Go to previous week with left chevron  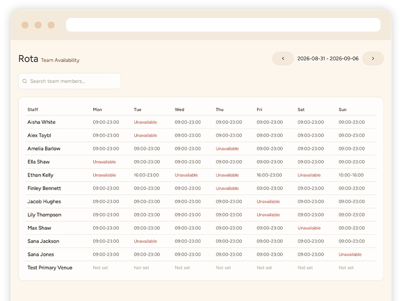click(x=283, y=58)
